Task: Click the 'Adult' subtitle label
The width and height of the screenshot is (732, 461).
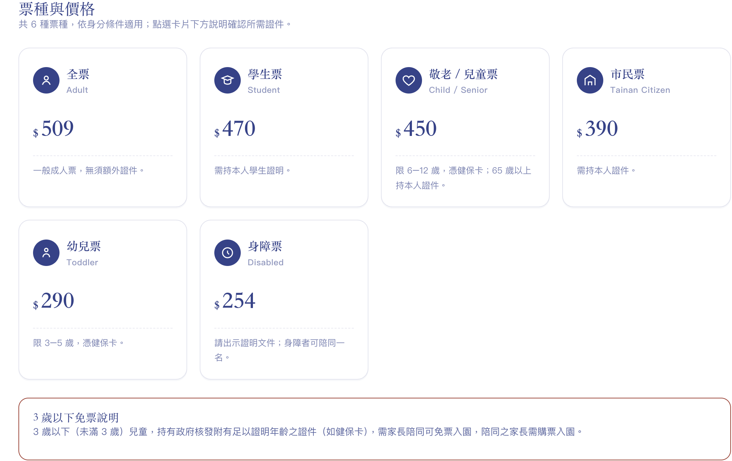Action: (x=77, y=90)
